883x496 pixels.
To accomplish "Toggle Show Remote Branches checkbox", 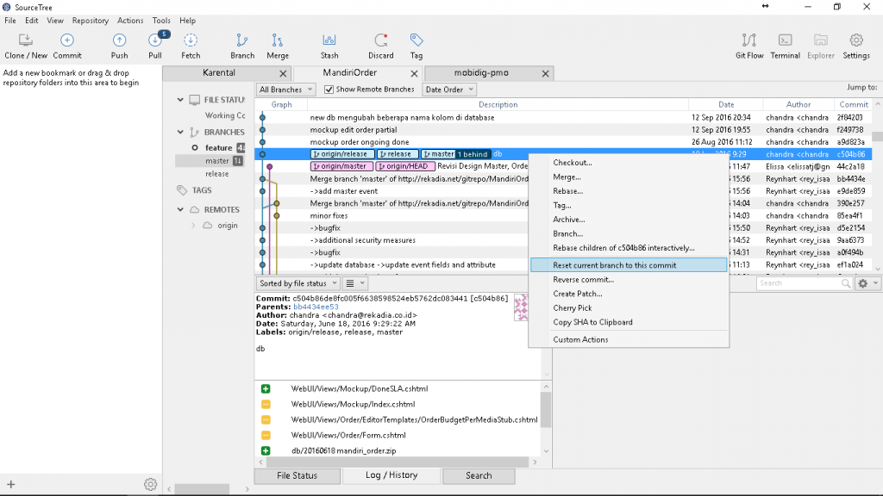I will pyautogui.click(x=329, y=90).
